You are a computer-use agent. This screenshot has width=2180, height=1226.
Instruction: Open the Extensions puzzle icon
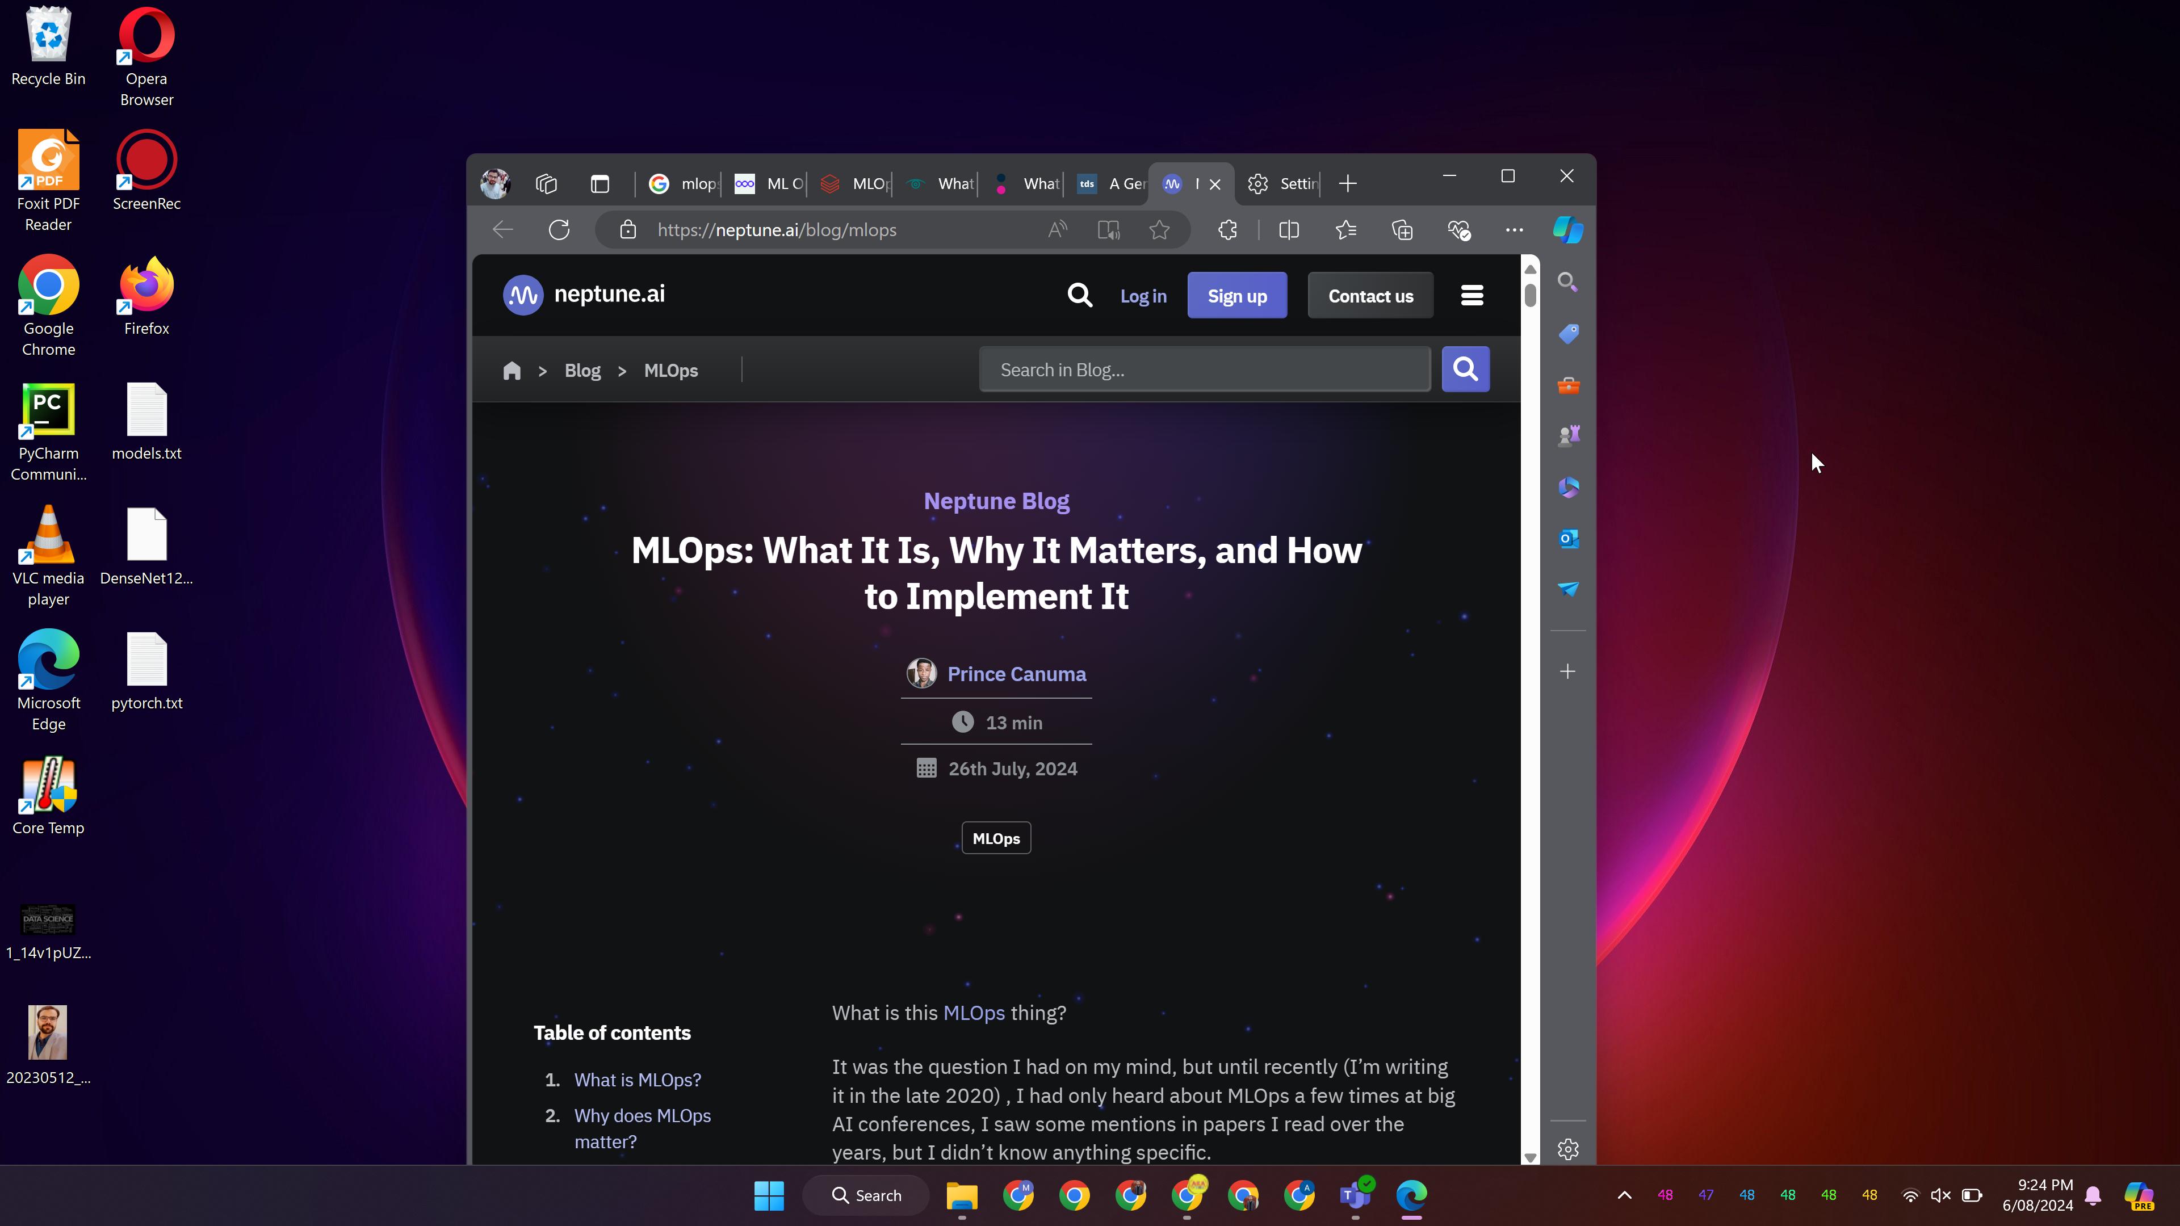click(x=1228, y=230)
